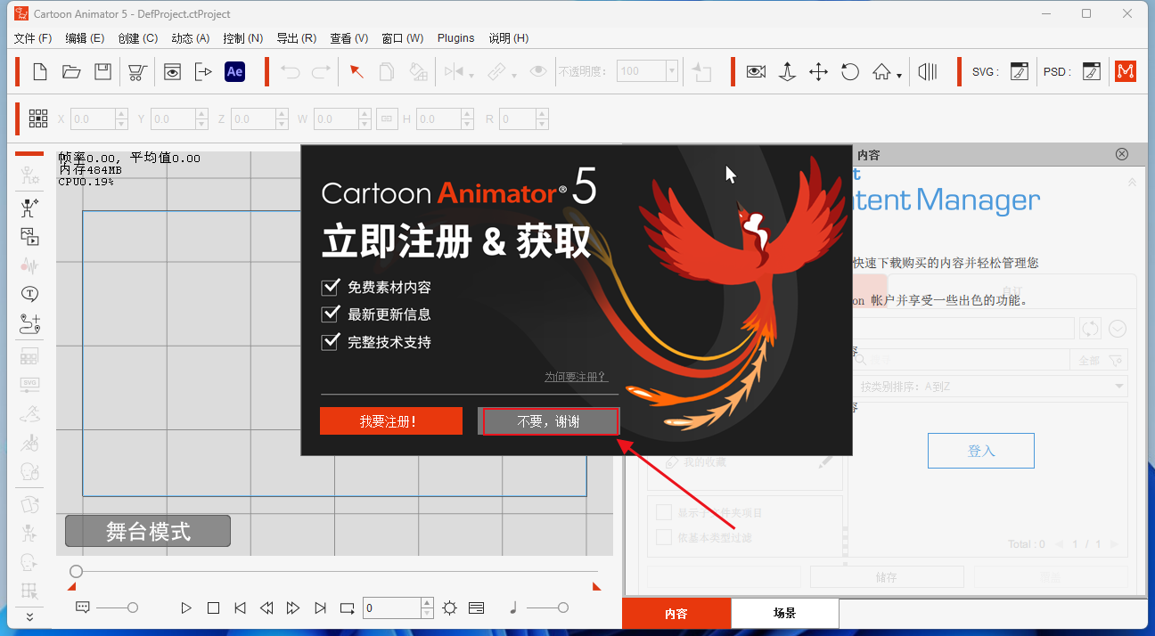Check the 依基本类型过滤 checkbox
The image size is (1155, 636).
coord(664,537)
